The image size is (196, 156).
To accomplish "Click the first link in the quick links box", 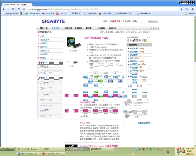I will point(134,48).
